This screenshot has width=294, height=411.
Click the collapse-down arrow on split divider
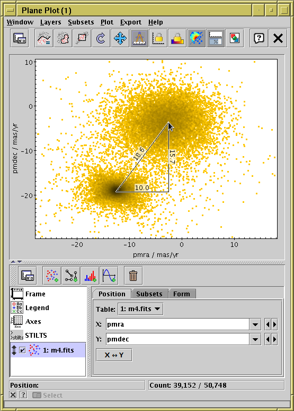click(x=20, y=262)
